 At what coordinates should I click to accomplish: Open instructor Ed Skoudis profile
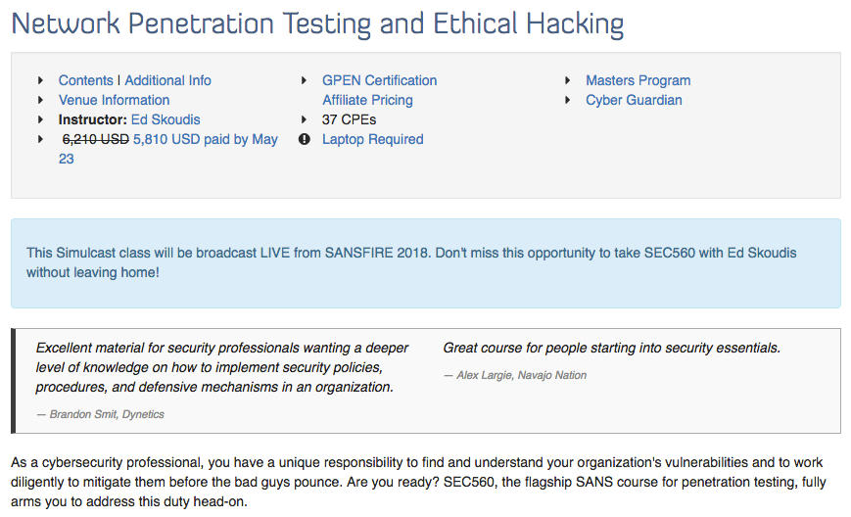pos(165,119)
